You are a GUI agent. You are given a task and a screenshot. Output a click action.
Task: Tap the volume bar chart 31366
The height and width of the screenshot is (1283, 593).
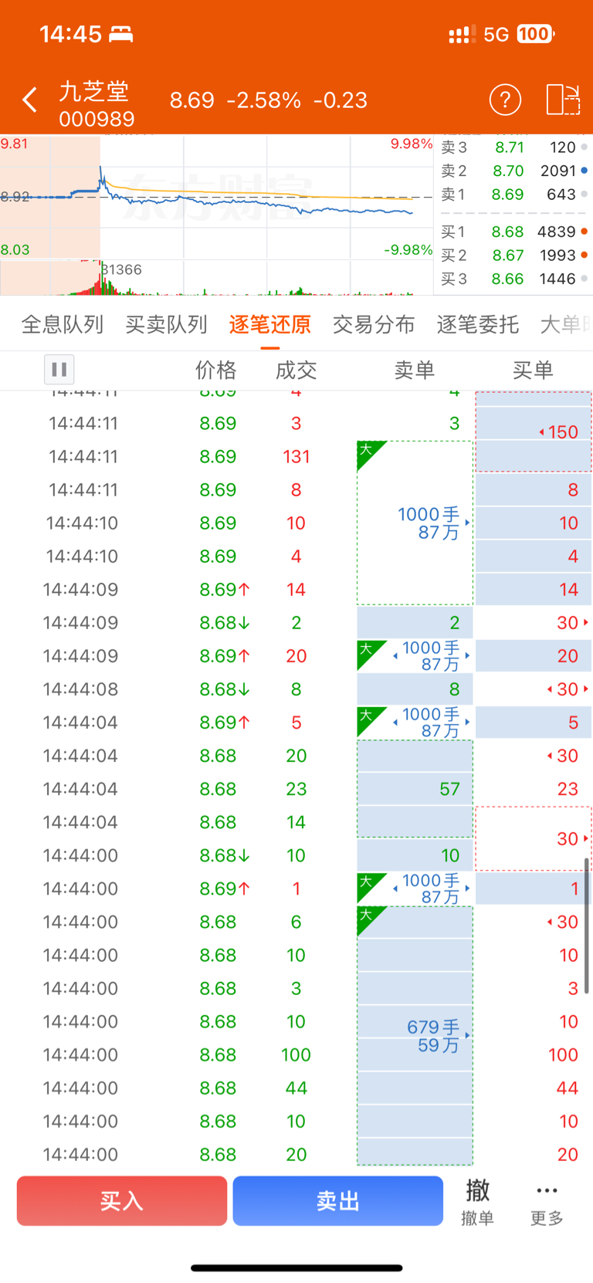(216, 278)
